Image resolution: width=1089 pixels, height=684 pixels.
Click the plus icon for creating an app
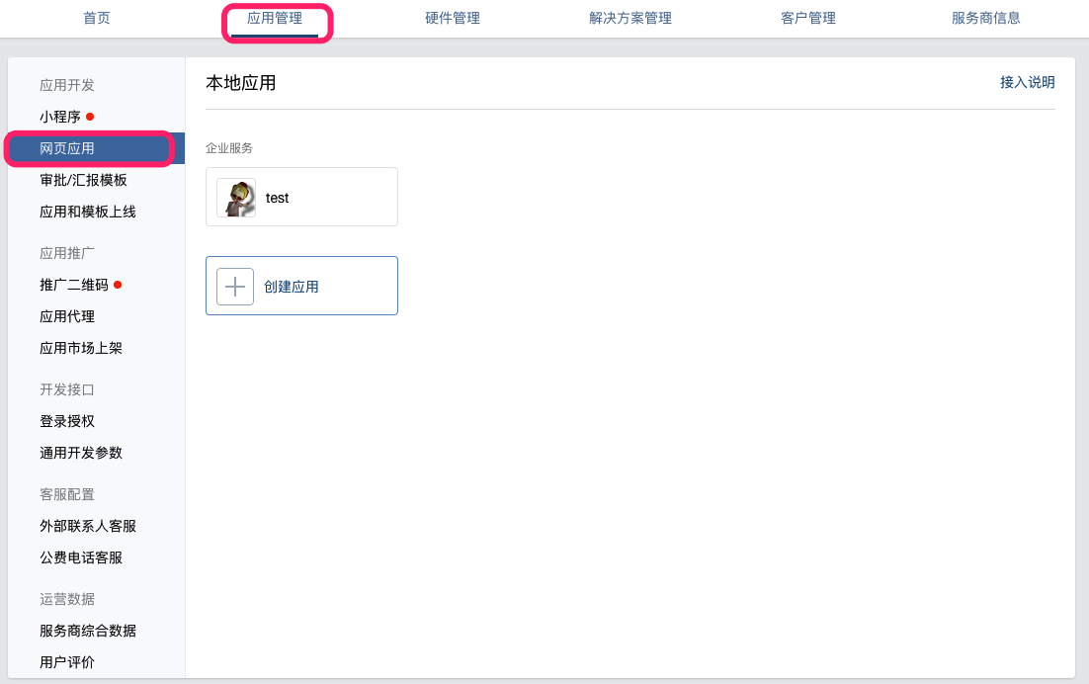coord(235,286)
